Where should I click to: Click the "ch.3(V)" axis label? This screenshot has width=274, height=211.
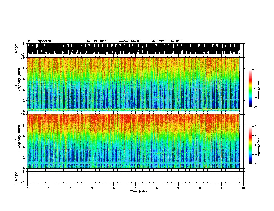(x=17, y=177)
